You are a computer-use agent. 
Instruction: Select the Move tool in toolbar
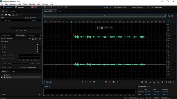(41, 7)
